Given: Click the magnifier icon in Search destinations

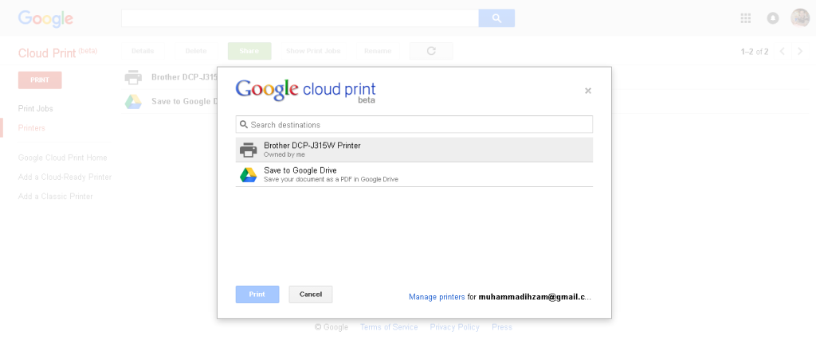Looking at the screenshot, I should pyautogui.click(x=244, y=125).
